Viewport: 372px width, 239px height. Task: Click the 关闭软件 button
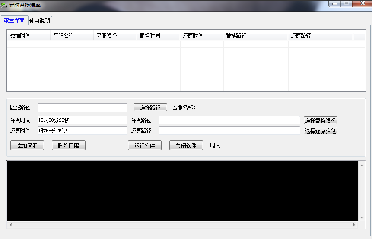[x=186, y=146]
